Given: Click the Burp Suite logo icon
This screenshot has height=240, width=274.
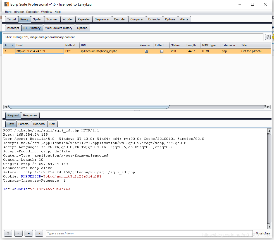Looking at the screenshot, I should pyautogui.click(x=6, y=4).
